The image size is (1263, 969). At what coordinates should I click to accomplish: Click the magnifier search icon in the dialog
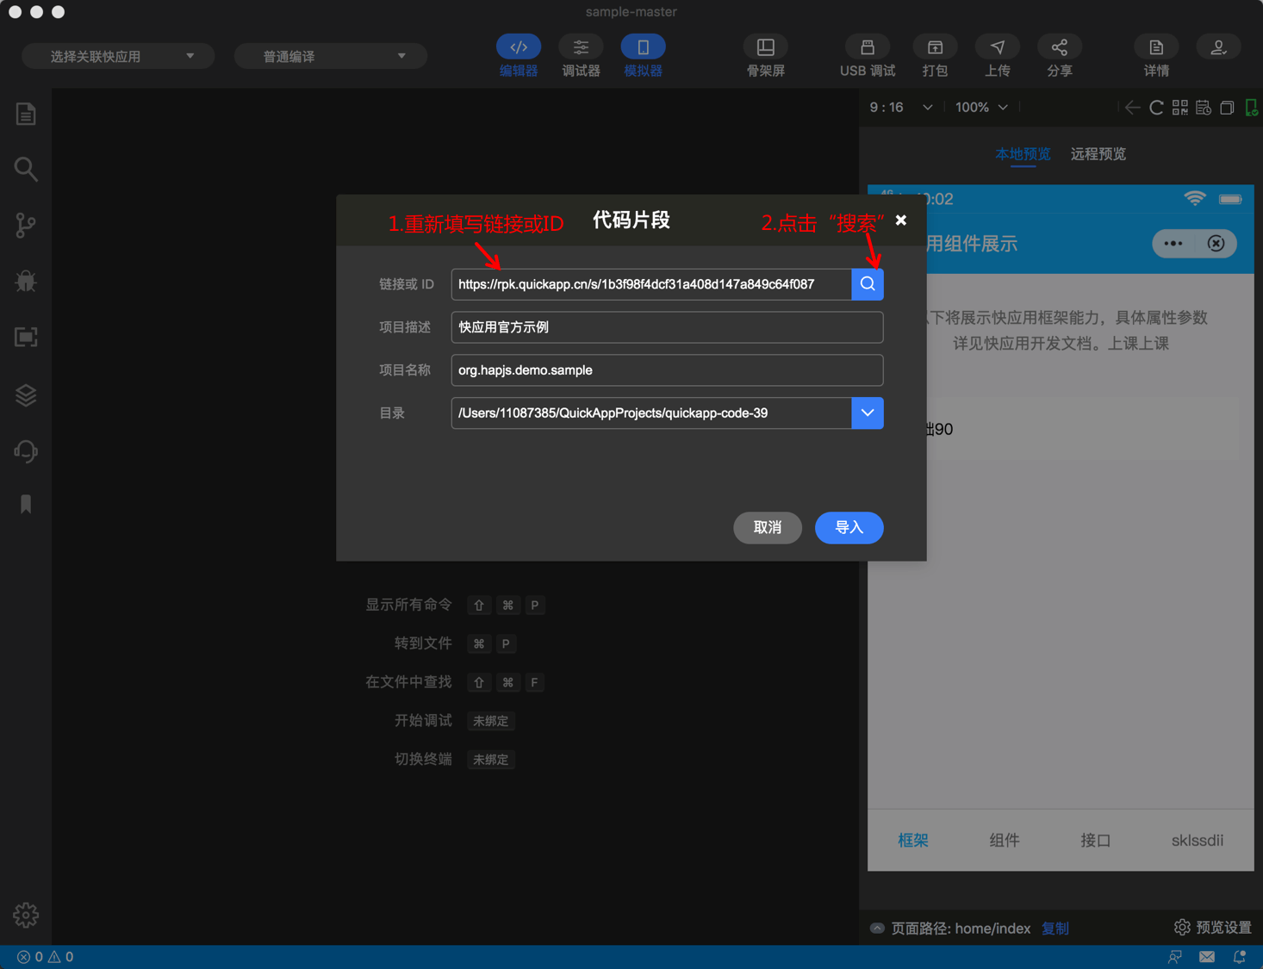[867, 283]
